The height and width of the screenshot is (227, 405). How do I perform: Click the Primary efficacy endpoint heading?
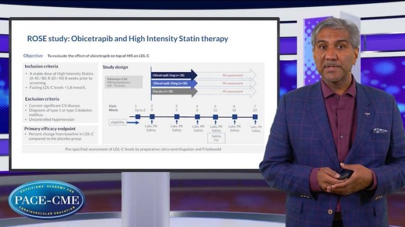pyautogui.click(x=50, y=129)
